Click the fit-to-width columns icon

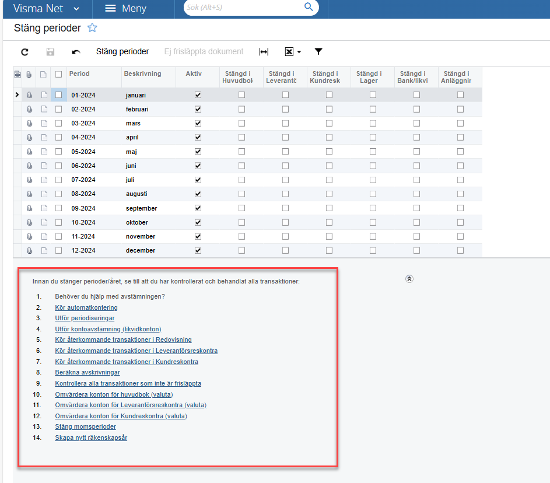coord(264,52)
